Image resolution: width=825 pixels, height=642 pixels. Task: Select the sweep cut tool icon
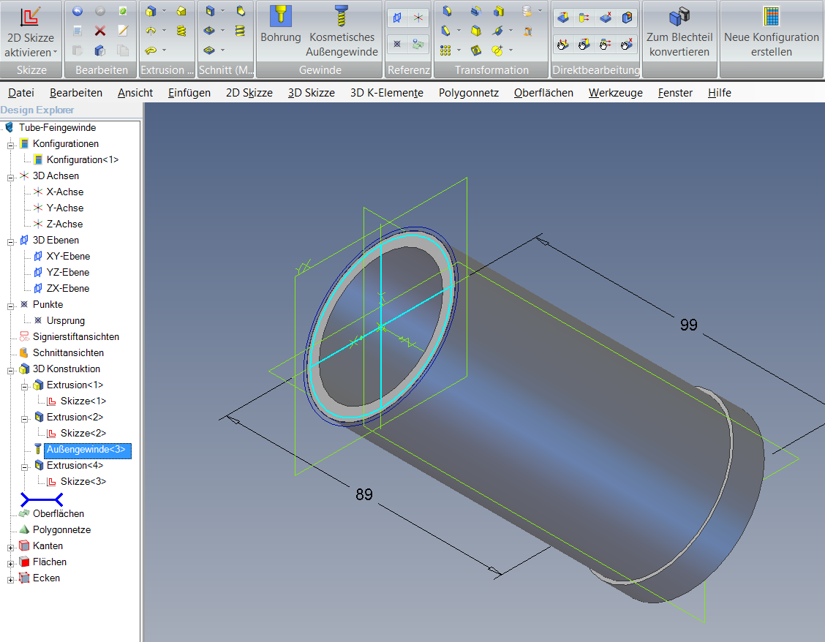(x=210, y=50)
